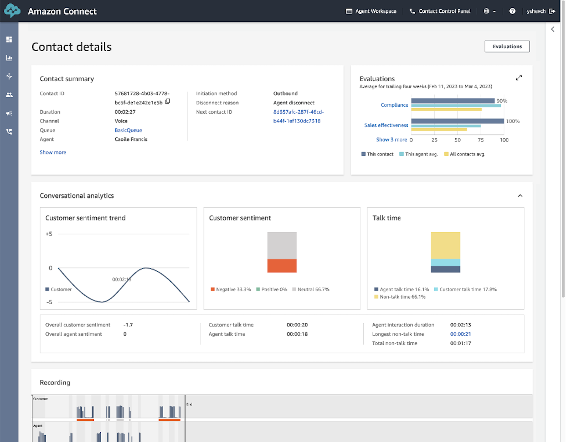Click the End marker in the recording timeline
This screenshot has width=567, height=442.
(x=189, y=404)
